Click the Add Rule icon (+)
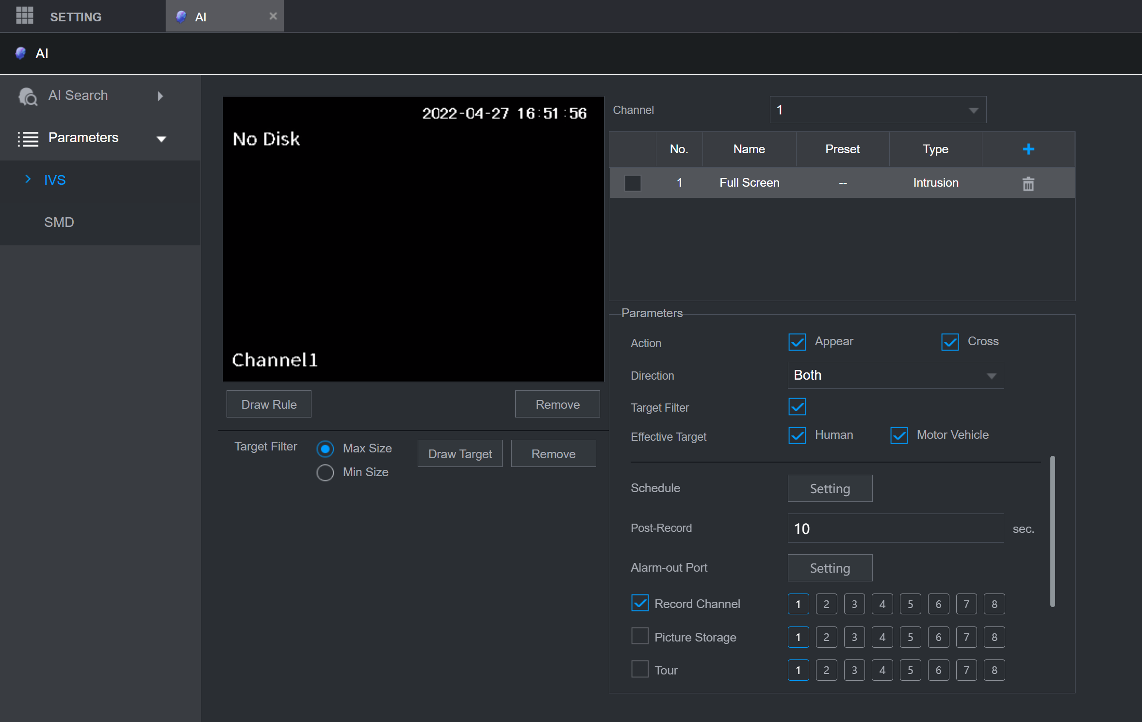Image resolution: width=1142 pixels, height=722 pixels. (x=1029, y=150)
